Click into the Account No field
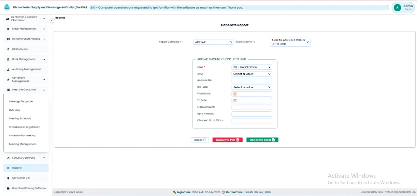 click(252, 80)
